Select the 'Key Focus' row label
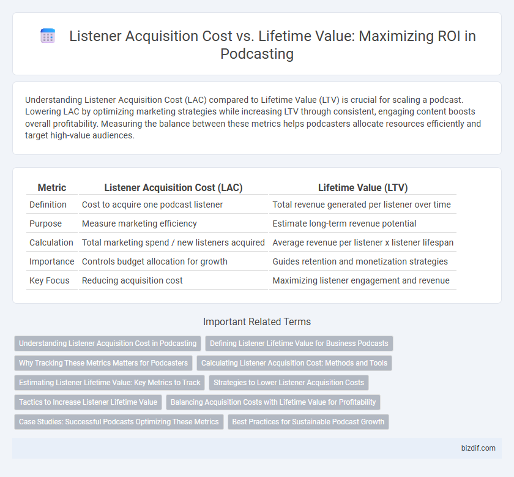514x477 pixels. [x=49, y=281]
